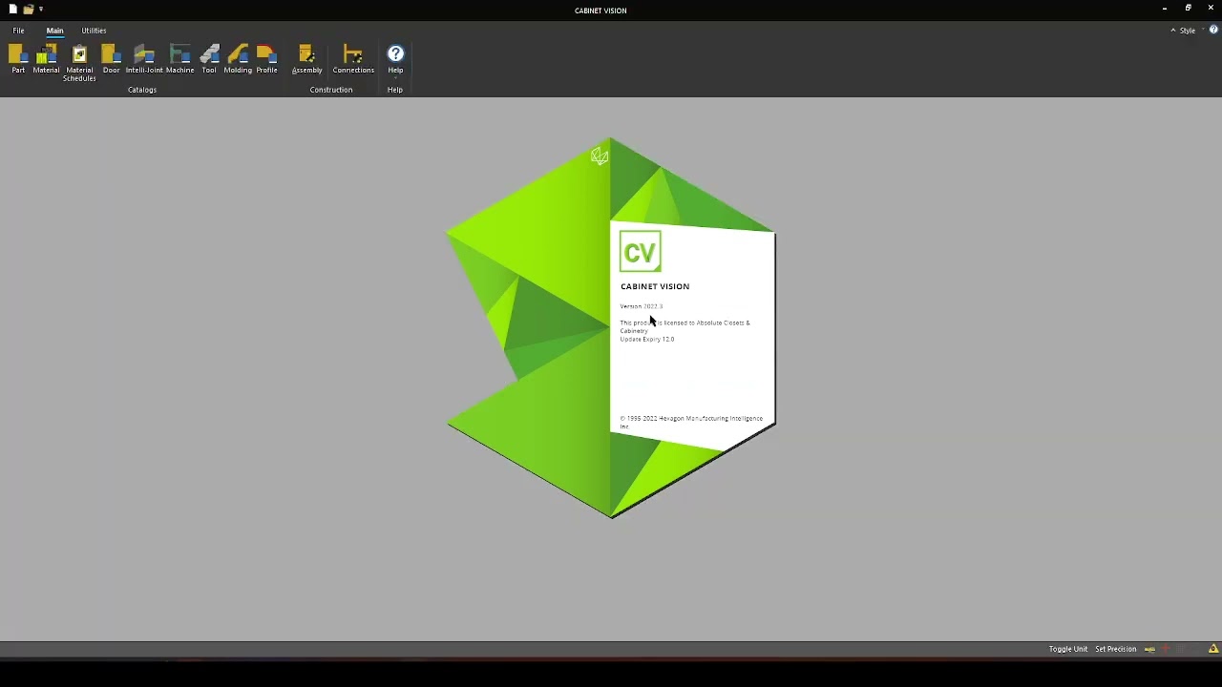
Task: Open the Style dropdown
Action: pyautogui.click(x=1190, y=31)
